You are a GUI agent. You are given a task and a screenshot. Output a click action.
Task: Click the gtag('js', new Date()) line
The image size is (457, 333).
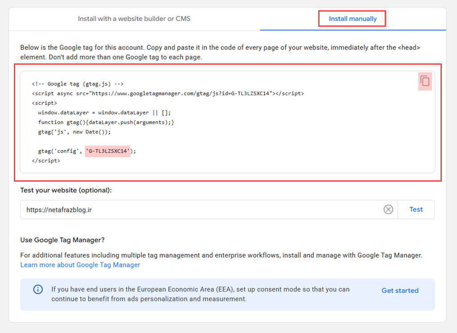point(75,132)
